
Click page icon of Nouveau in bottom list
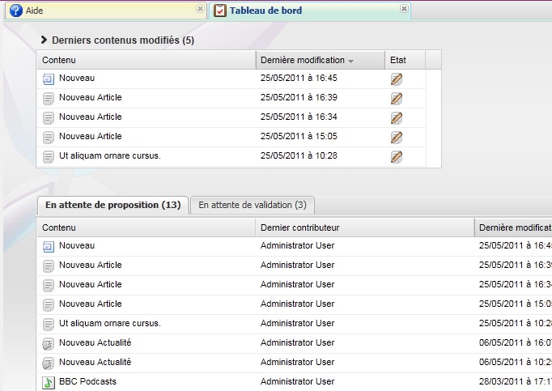(x=49, y=246)
